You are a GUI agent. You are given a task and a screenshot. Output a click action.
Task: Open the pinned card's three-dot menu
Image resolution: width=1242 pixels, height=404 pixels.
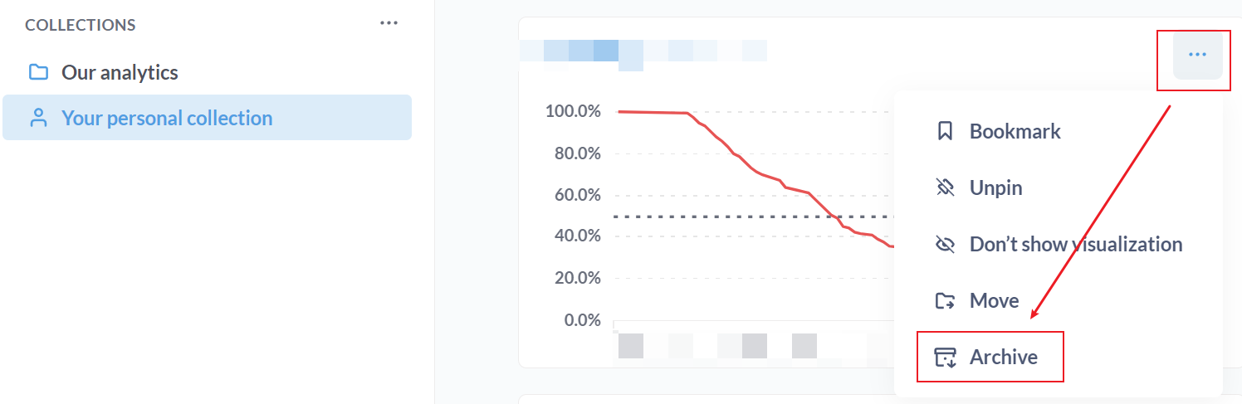click(x=1197, y=55)
